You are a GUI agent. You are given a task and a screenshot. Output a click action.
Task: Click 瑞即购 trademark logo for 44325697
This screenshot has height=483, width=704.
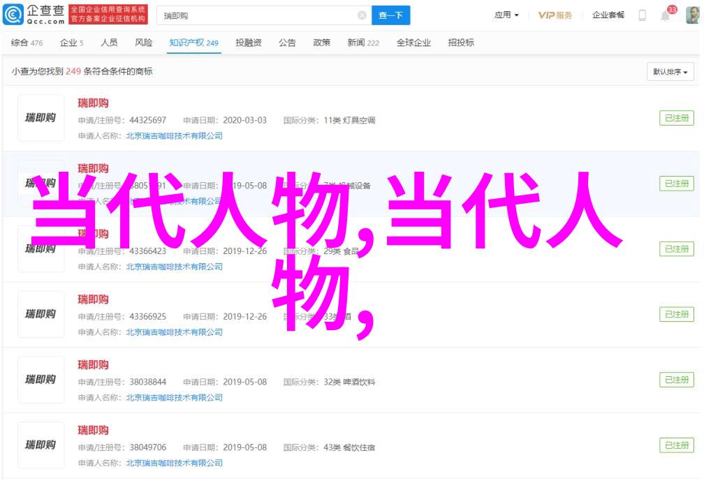[41, 118]
